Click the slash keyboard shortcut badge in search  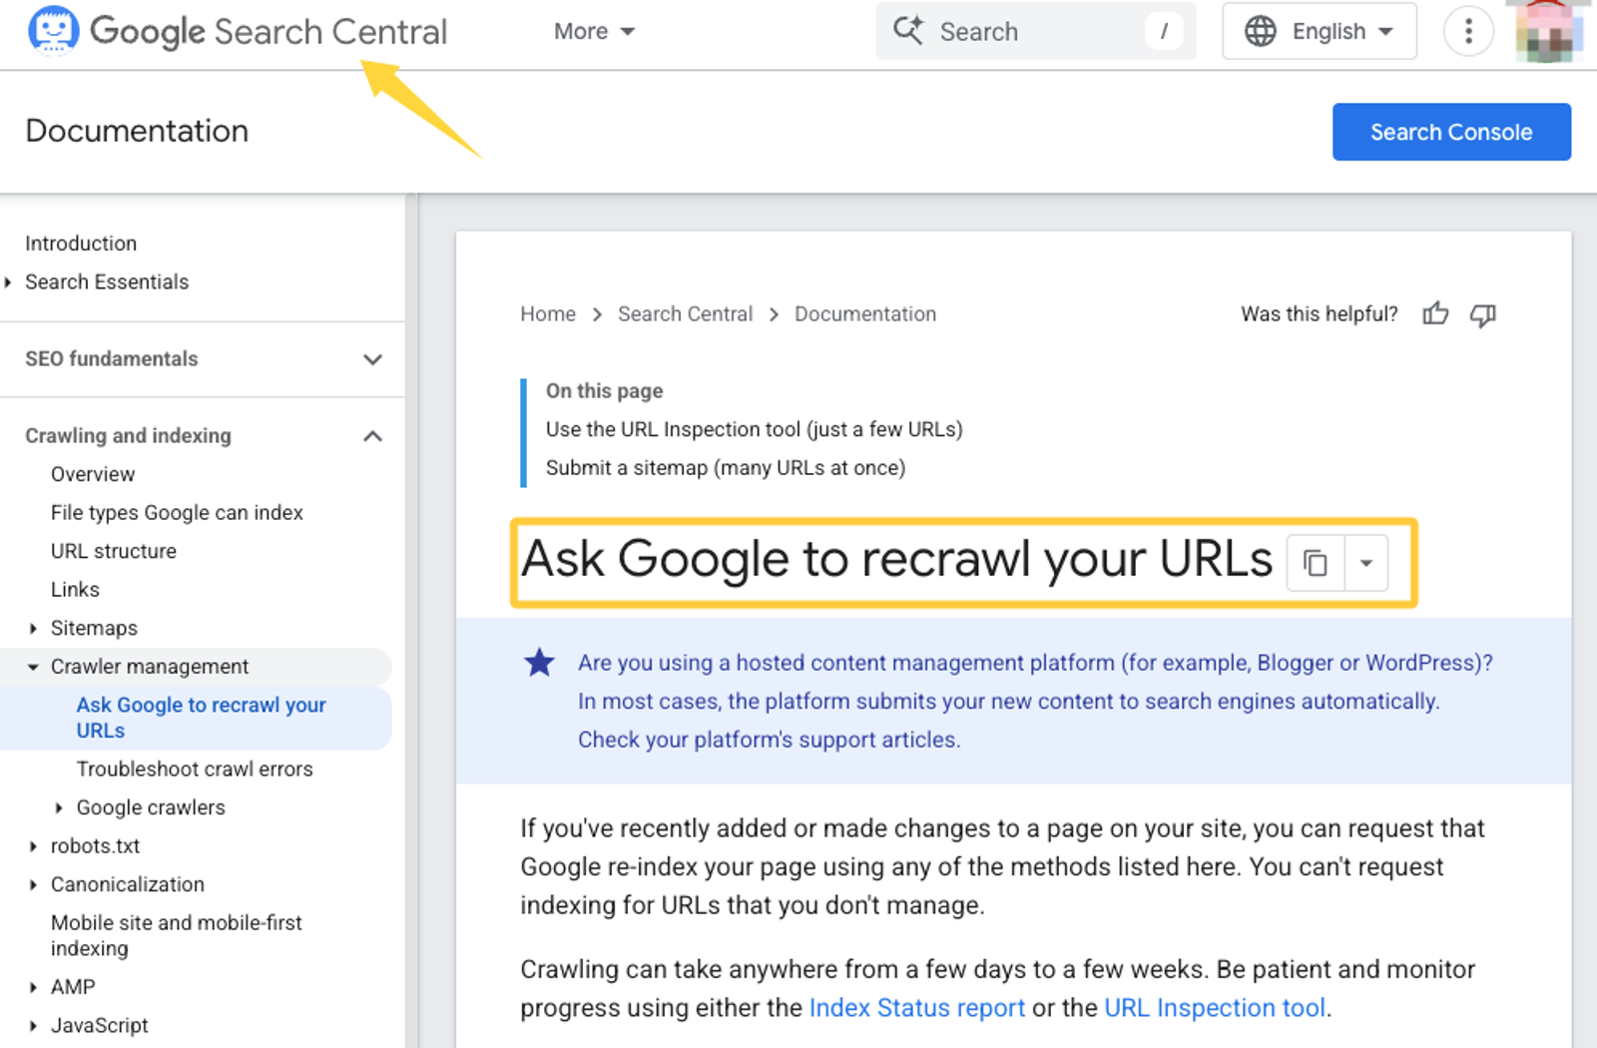tap(1164, 31)
